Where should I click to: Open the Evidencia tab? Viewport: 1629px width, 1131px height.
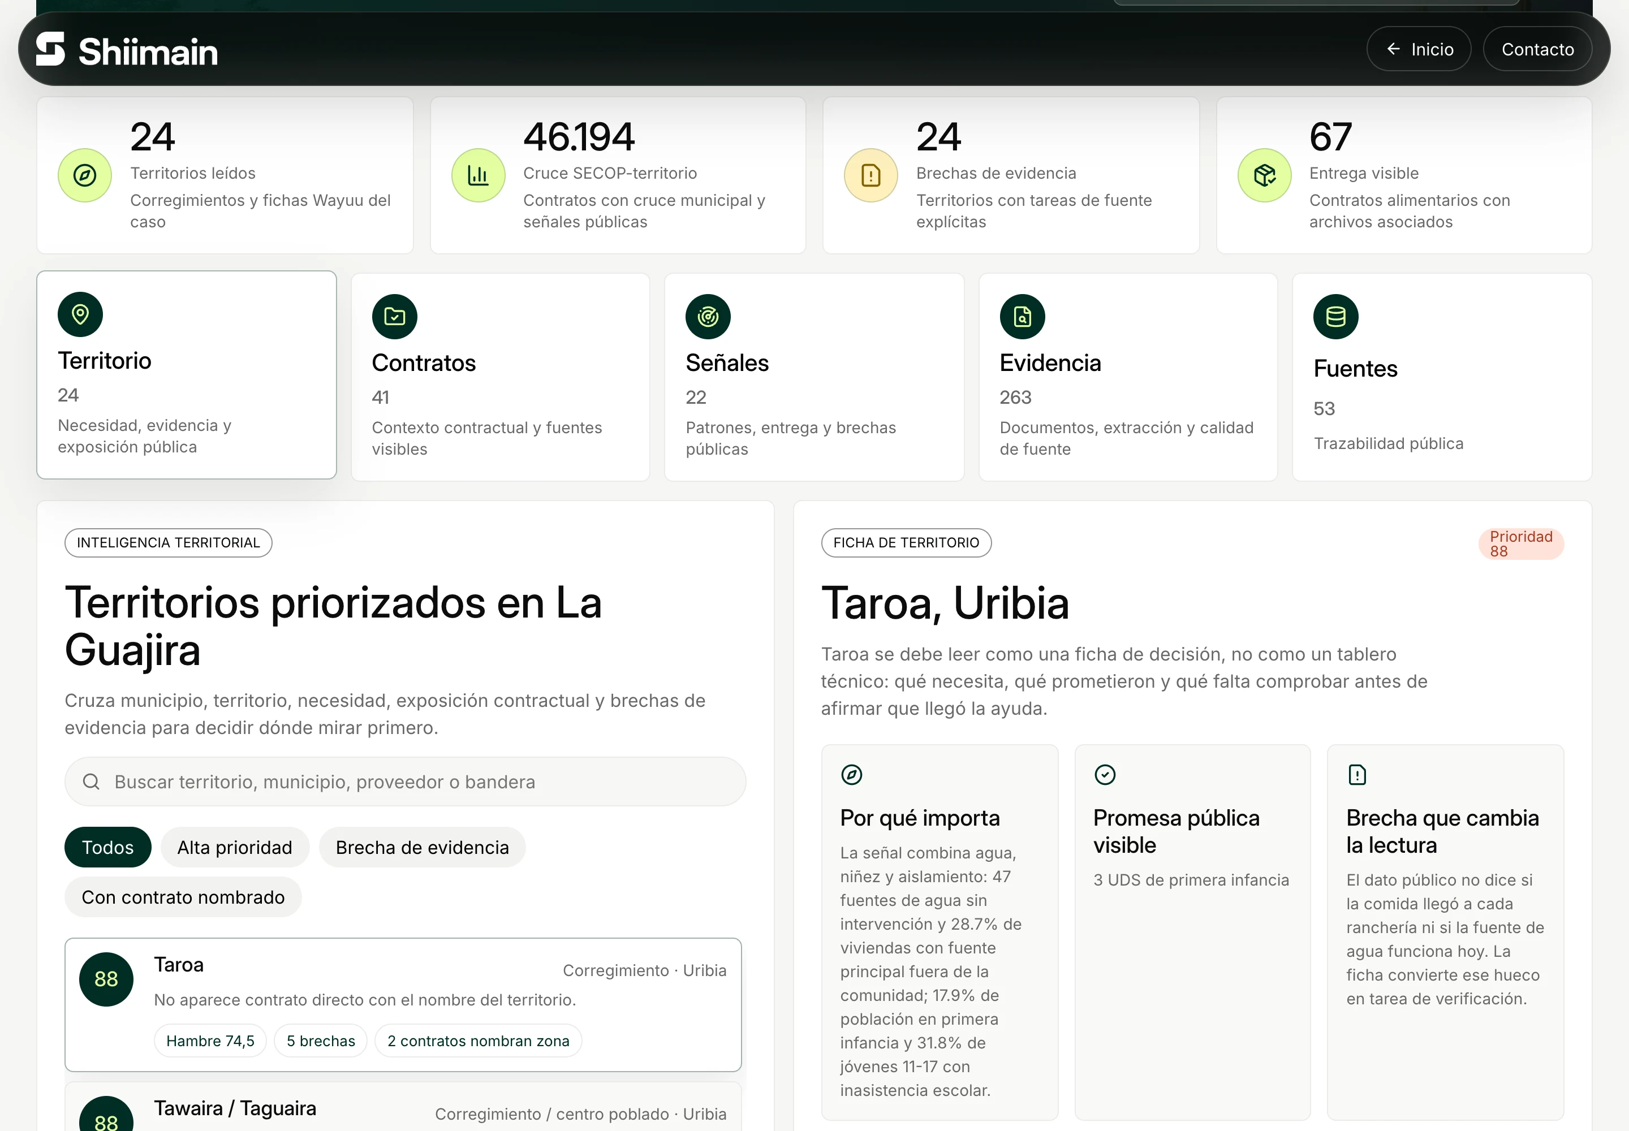click(1128, 377)
